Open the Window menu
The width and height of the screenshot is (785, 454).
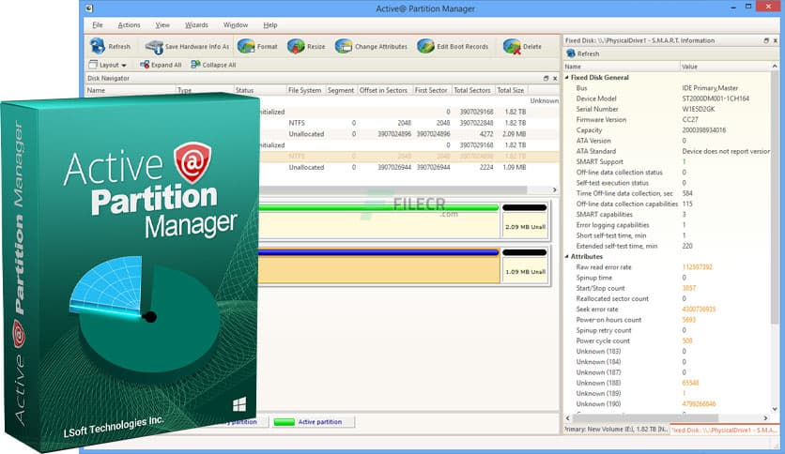coord(236,25)
